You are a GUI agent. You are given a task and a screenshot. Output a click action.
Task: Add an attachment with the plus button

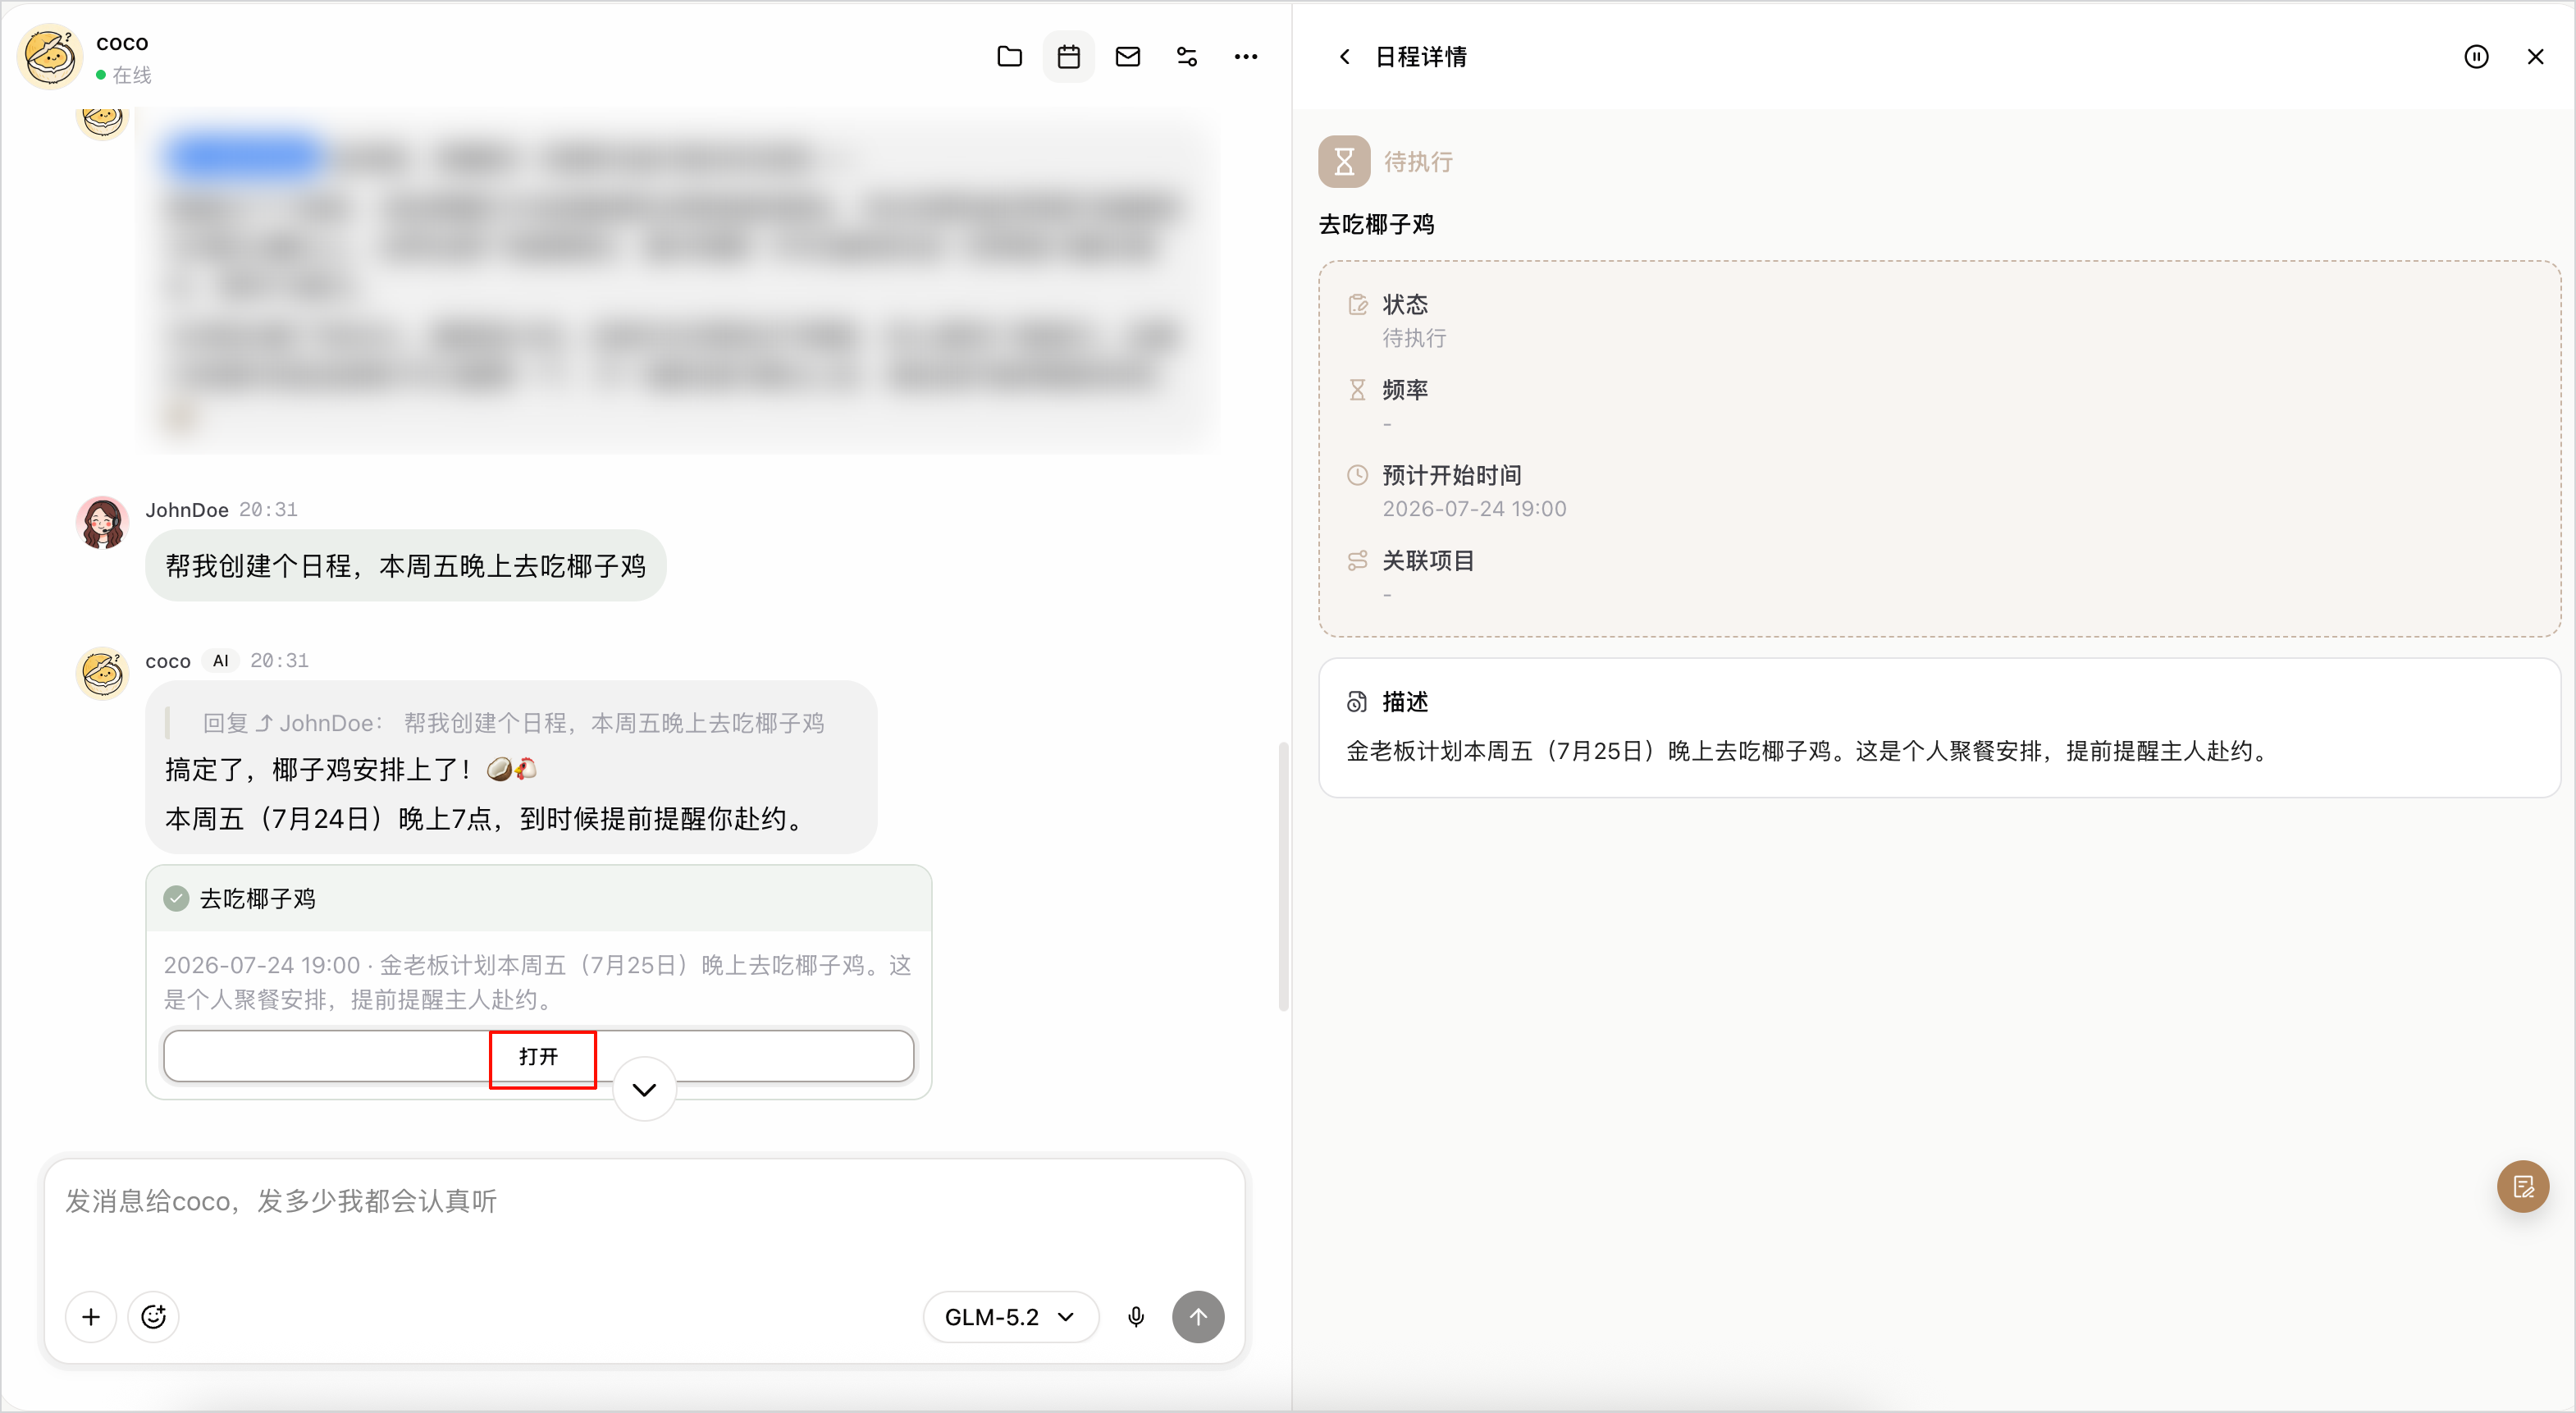click(91, 1317)
